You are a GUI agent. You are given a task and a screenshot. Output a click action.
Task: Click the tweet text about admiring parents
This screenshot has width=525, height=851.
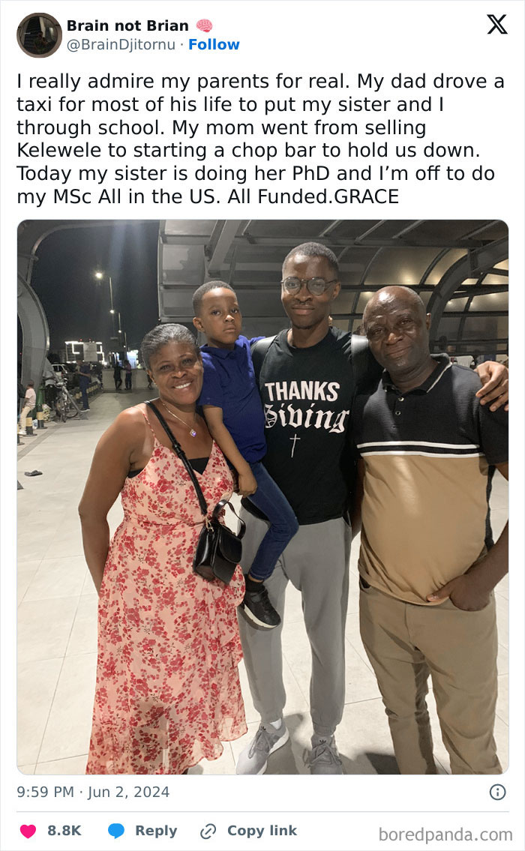click(x=260, y=139)
